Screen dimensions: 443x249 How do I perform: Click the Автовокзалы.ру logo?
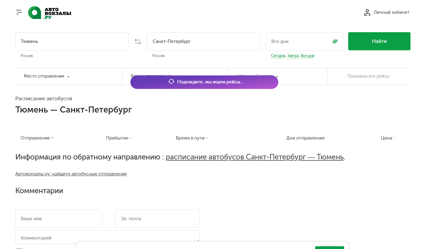click(x=50, y=13)
